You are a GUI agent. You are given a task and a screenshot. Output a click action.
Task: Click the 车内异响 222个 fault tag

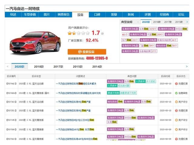point(130,40)
